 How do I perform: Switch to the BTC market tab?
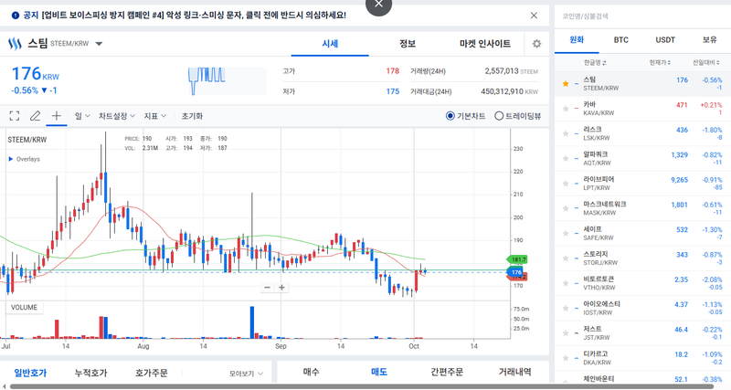click(x=621, y=40)
